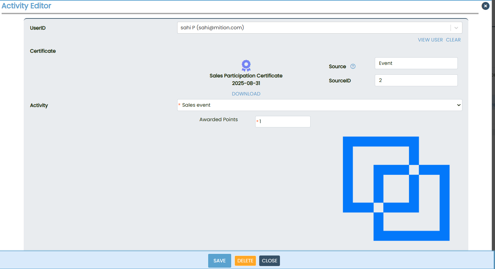Screen dimensions: 495x269
Task: Click the 'Sales Participation Certificate' title text
Action: [246, 76]
